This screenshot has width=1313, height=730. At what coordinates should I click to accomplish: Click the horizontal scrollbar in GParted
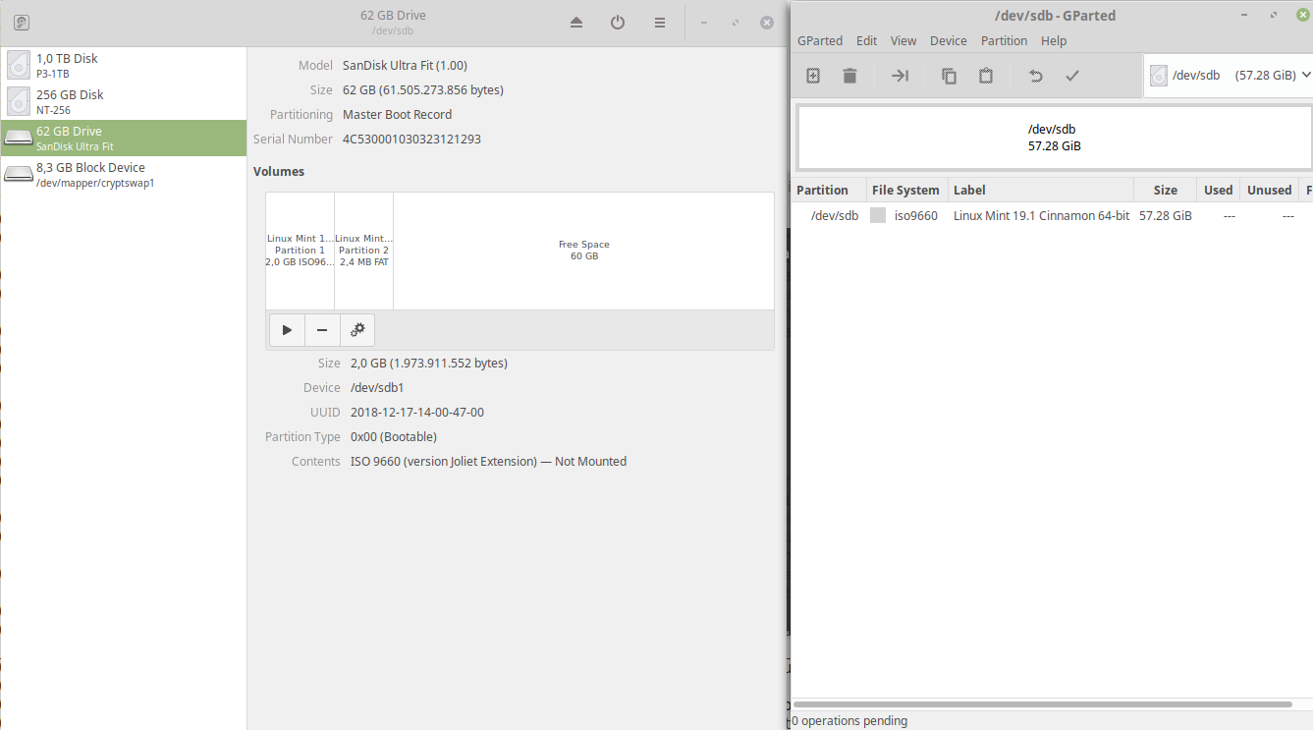coord(1042,703)
